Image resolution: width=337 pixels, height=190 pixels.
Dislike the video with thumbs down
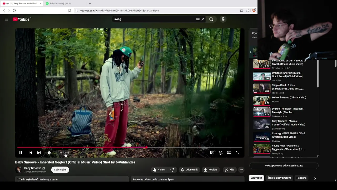pyautogui.click(x=172, y=170)
